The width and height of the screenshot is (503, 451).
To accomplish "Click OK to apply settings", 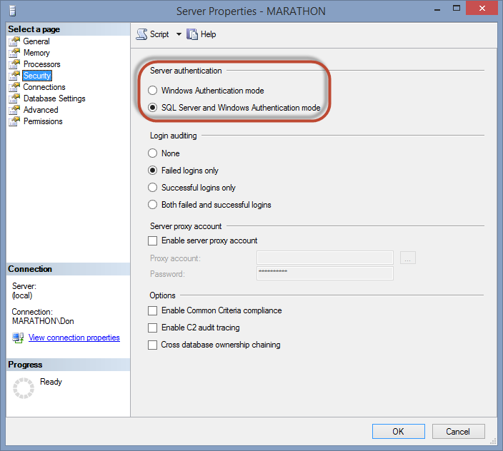I will tap(399, 432).
